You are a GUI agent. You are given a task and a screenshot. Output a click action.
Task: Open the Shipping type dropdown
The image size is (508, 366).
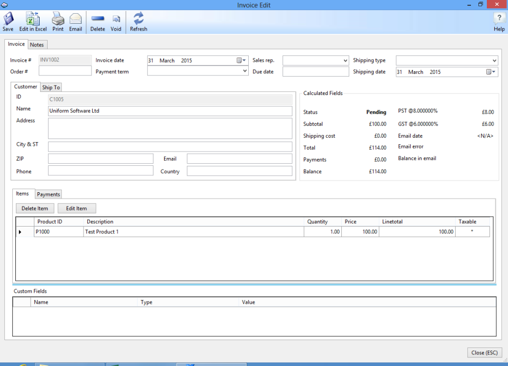coord(494,60)
